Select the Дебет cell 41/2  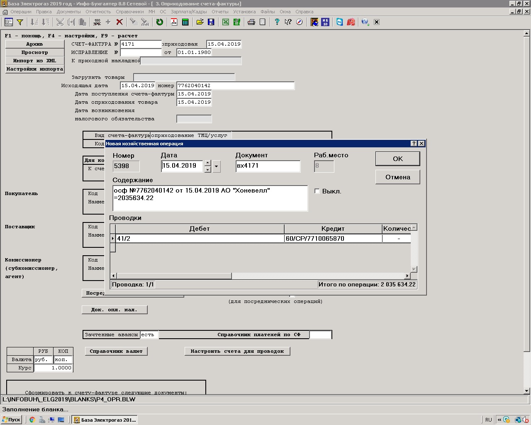pos(200,238)
